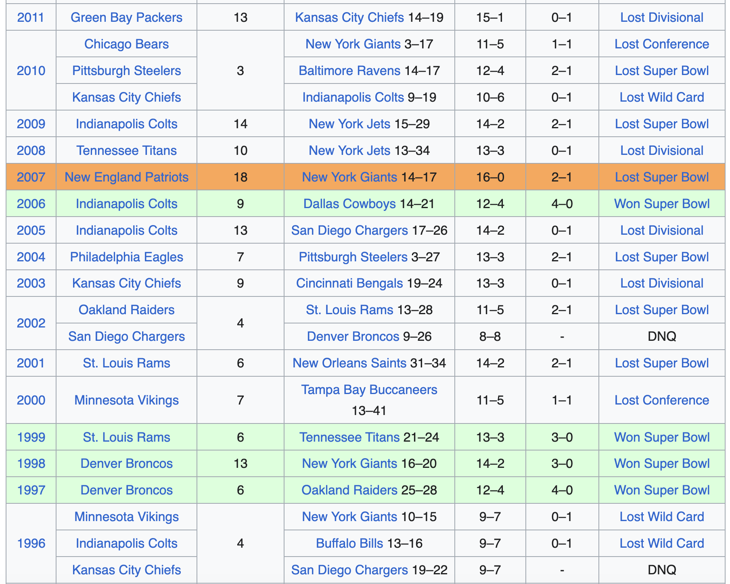Open New York Giants link, 16–20 row
Screen dimensions: 730x584
coord(349,463)
